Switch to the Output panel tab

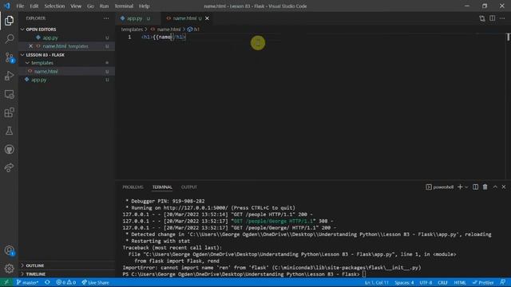coord(189,187)
